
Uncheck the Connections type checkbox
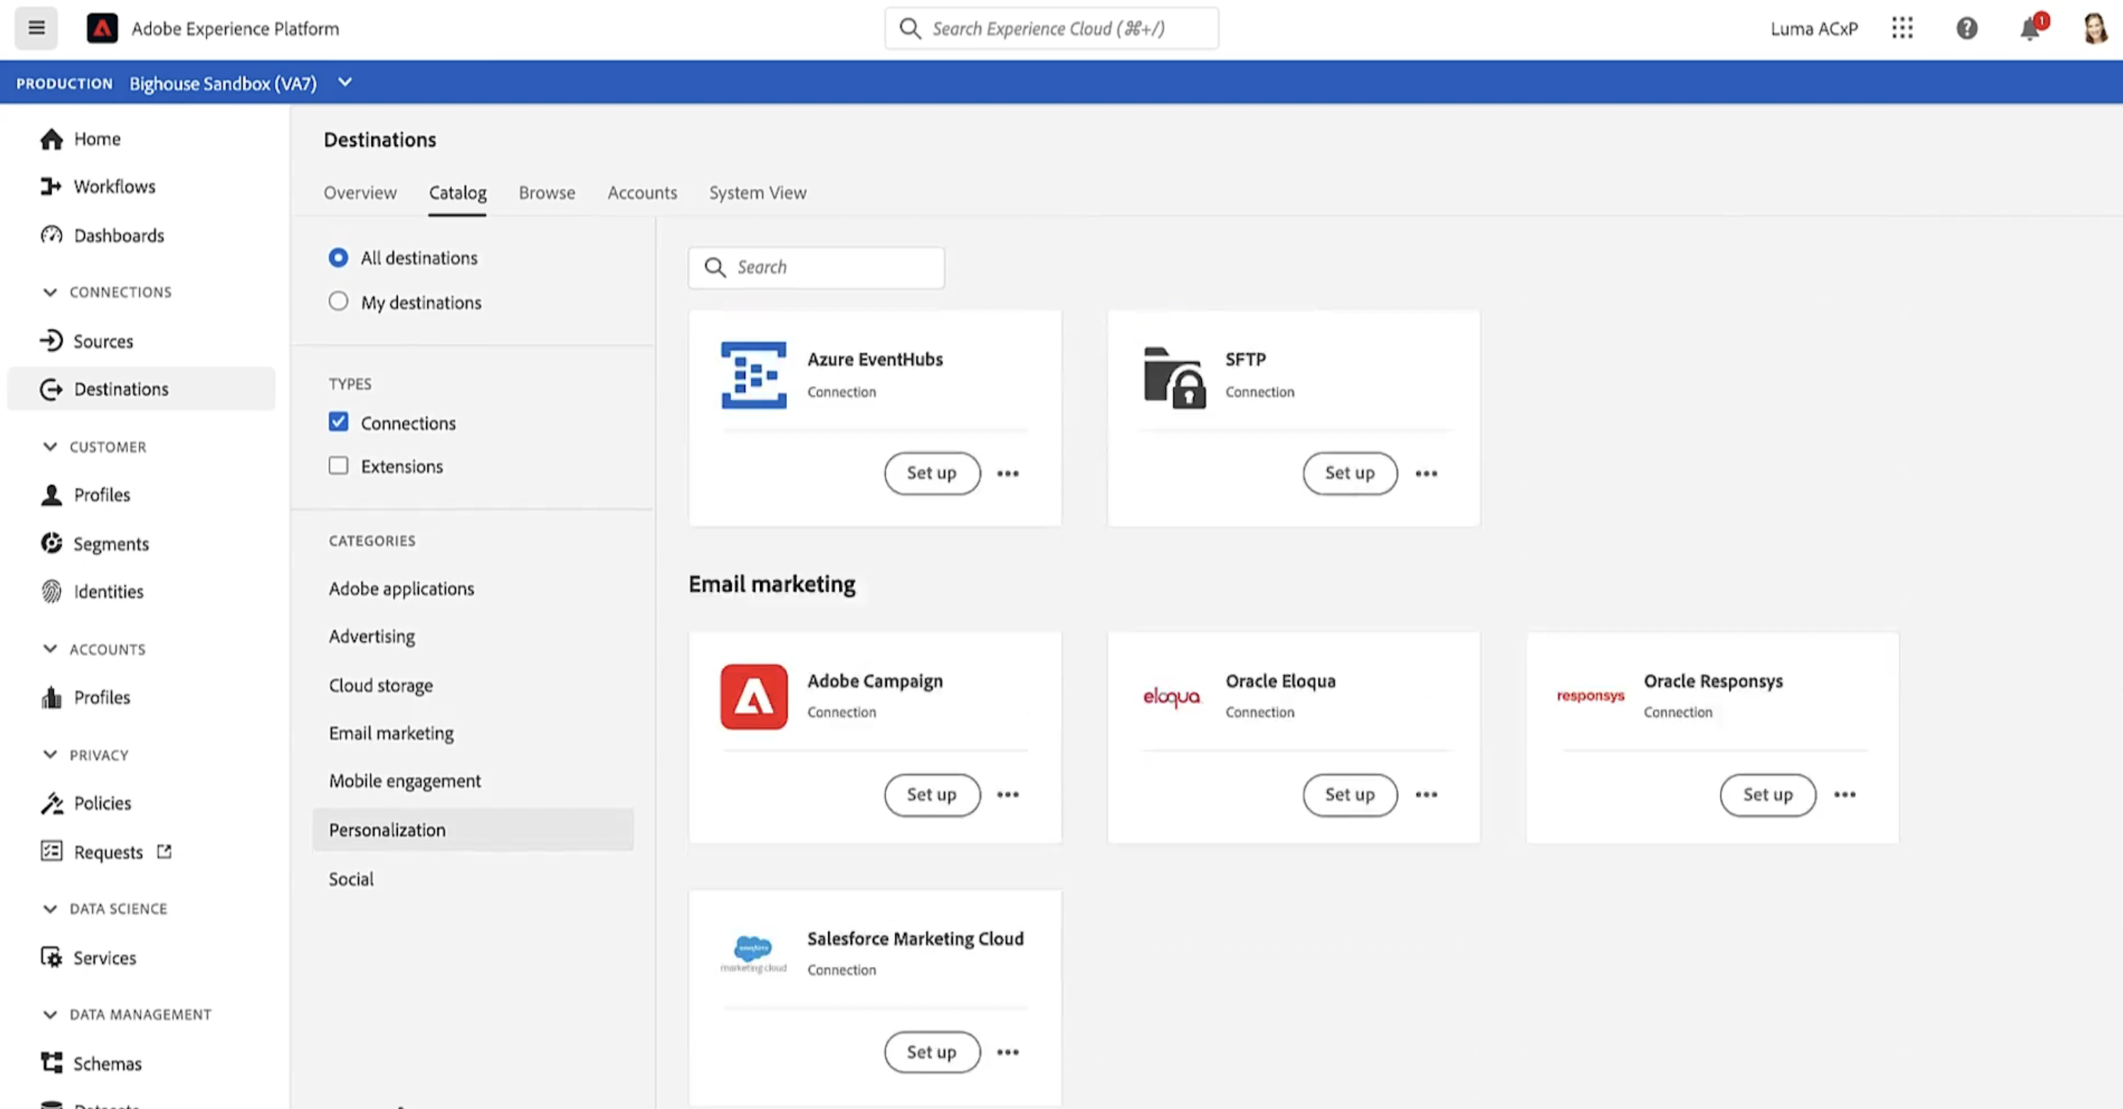(338, 422)
